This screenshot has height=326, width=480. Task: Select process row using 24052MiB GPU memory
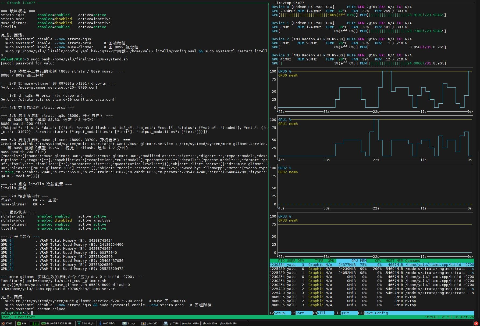point(372,273)
